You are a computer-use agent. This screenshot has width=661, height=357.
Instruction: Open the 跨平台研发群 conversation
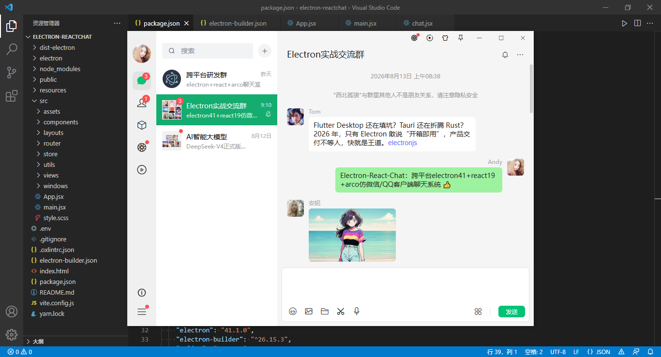(217, 79)
